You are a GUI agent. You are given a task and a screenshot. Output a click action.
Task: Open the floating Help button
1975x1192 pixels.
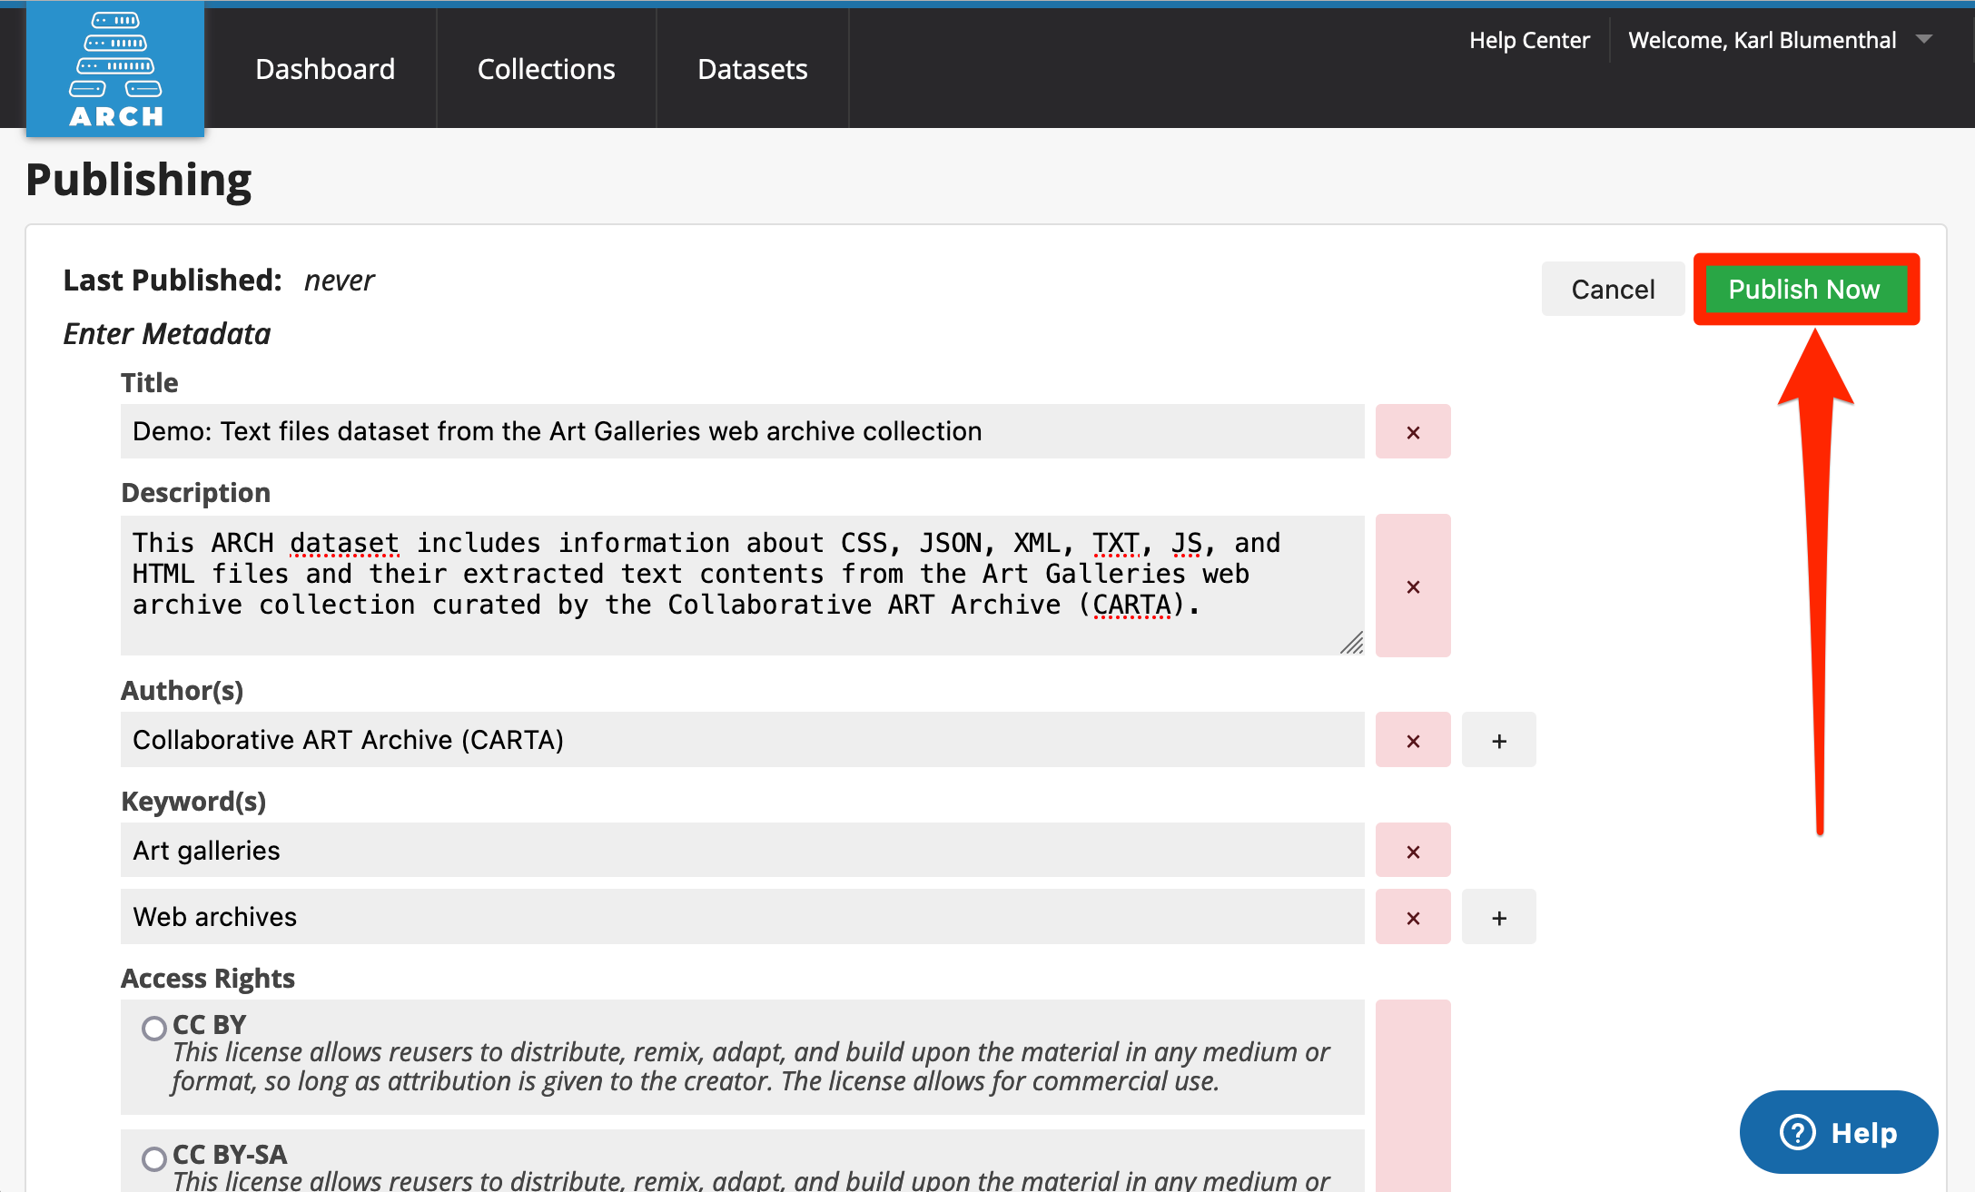[x=1838, y=1132]
